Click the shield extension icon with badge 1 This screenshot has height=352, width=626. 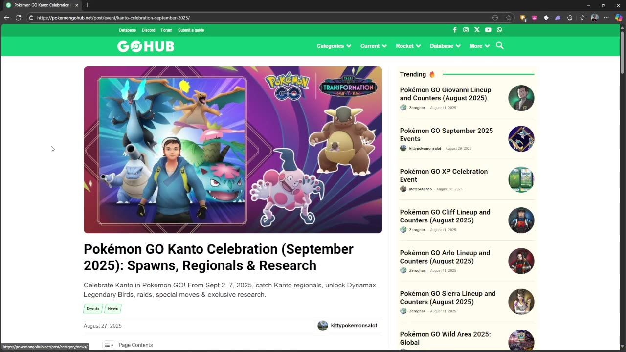tap(523, 18)
